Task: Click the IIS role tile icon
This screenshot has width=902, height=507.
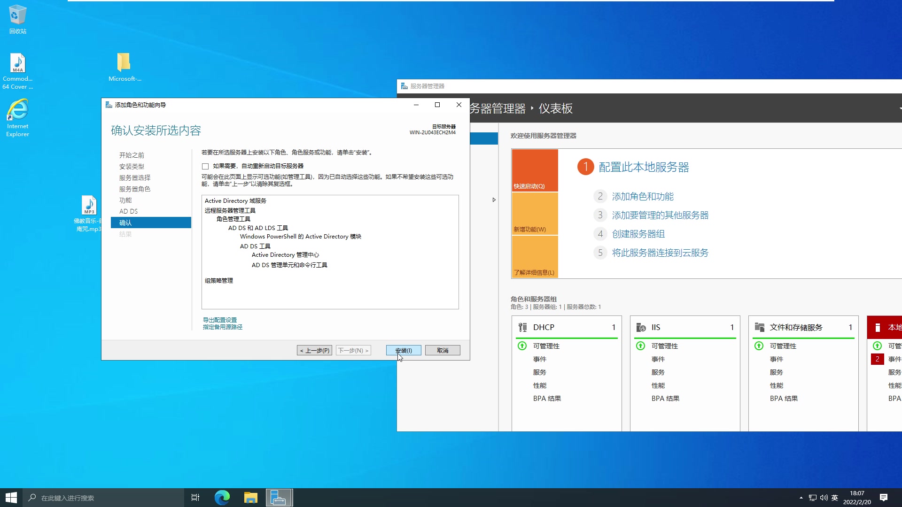Action: click(x=641, y=327)
